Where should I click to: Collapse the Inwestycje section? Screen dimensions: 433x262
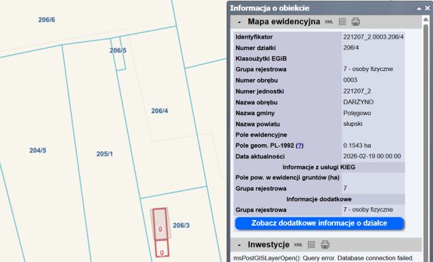click(x=239, y=245)
